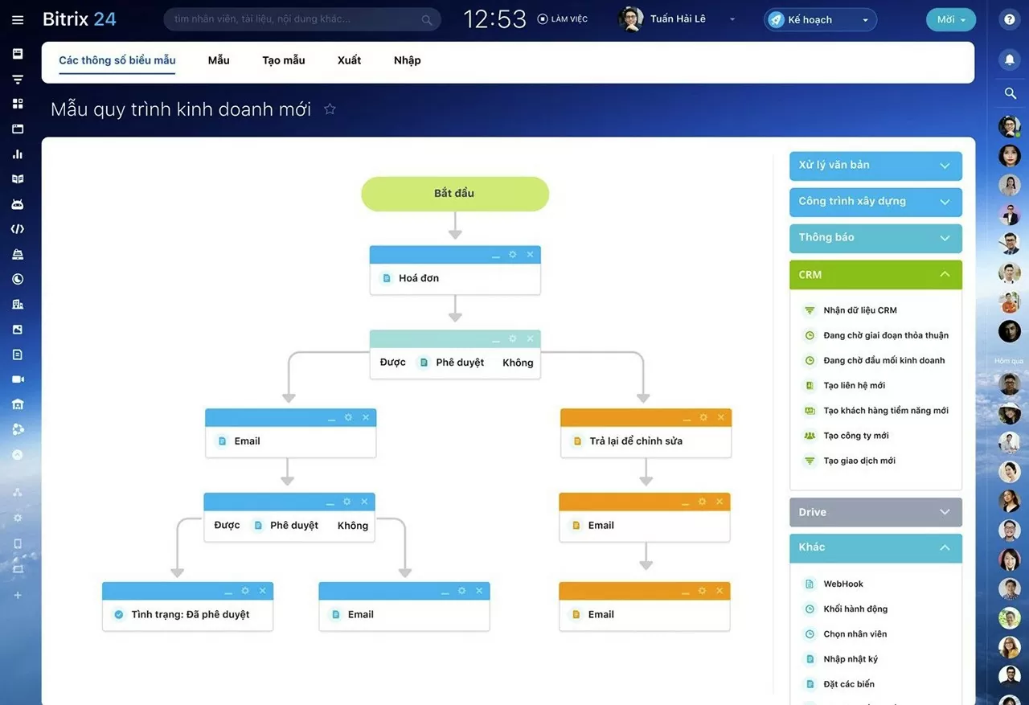Switch to the Mẫu tab
The width and height of the screenshot is (1029, 705).
point(218,59)
